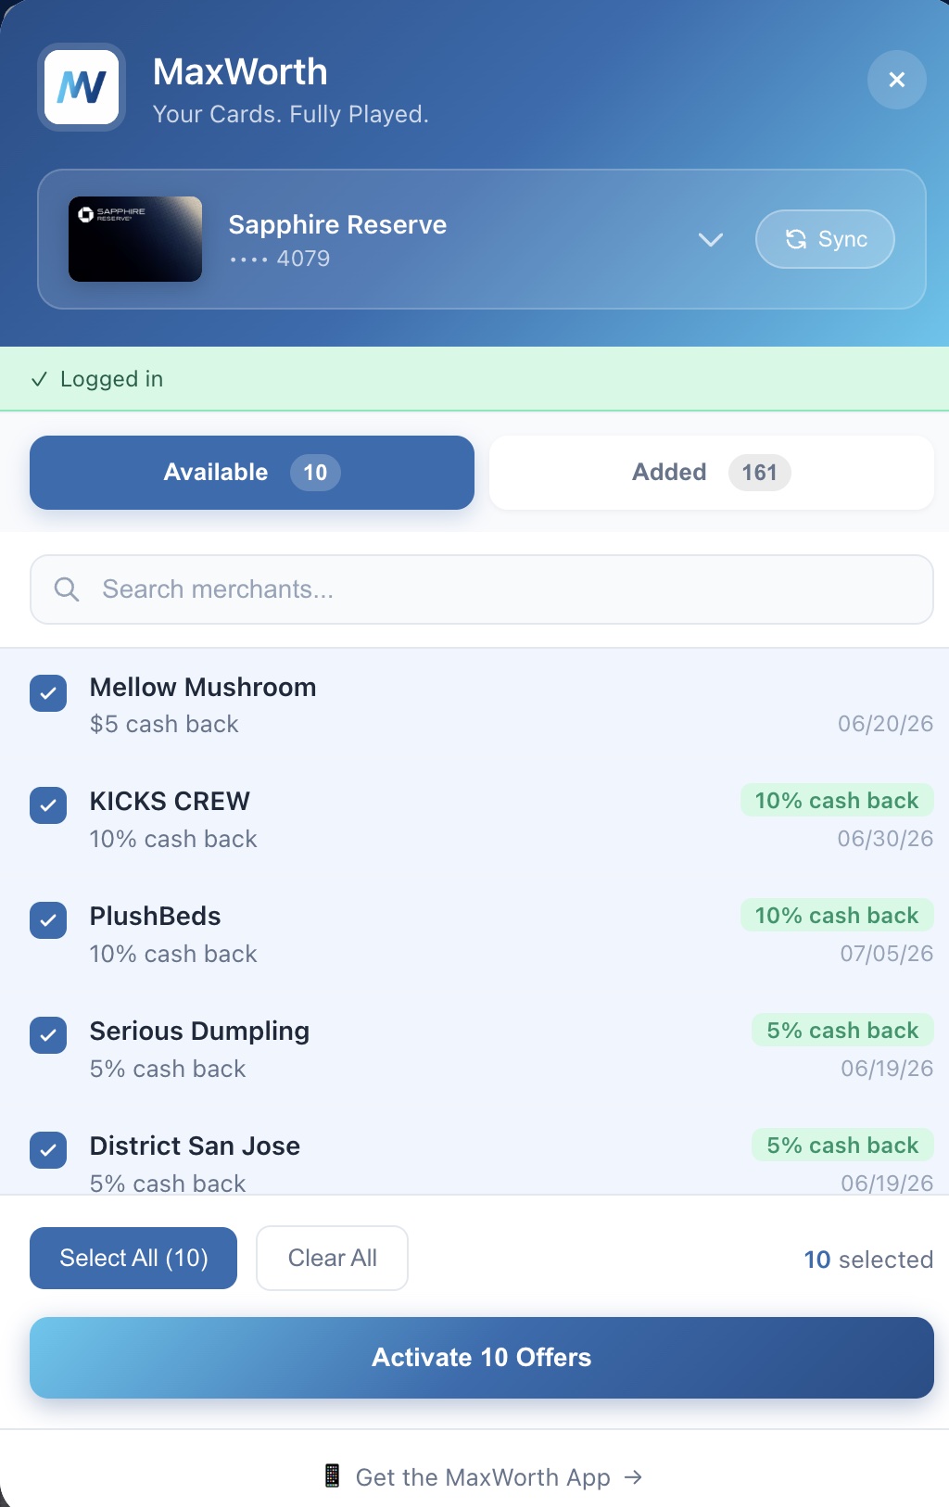
Task: Click the Serious Dumpling merchant name
Action: click(x=199, y=1032)
